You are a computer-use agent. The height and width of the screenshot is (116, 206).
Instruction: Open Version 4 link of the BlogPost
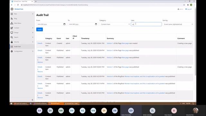click(x=110, y=76)
